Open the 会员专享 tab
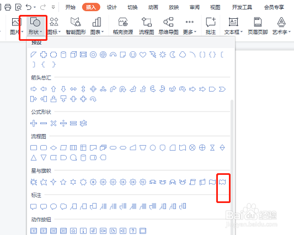 point(274,7)
